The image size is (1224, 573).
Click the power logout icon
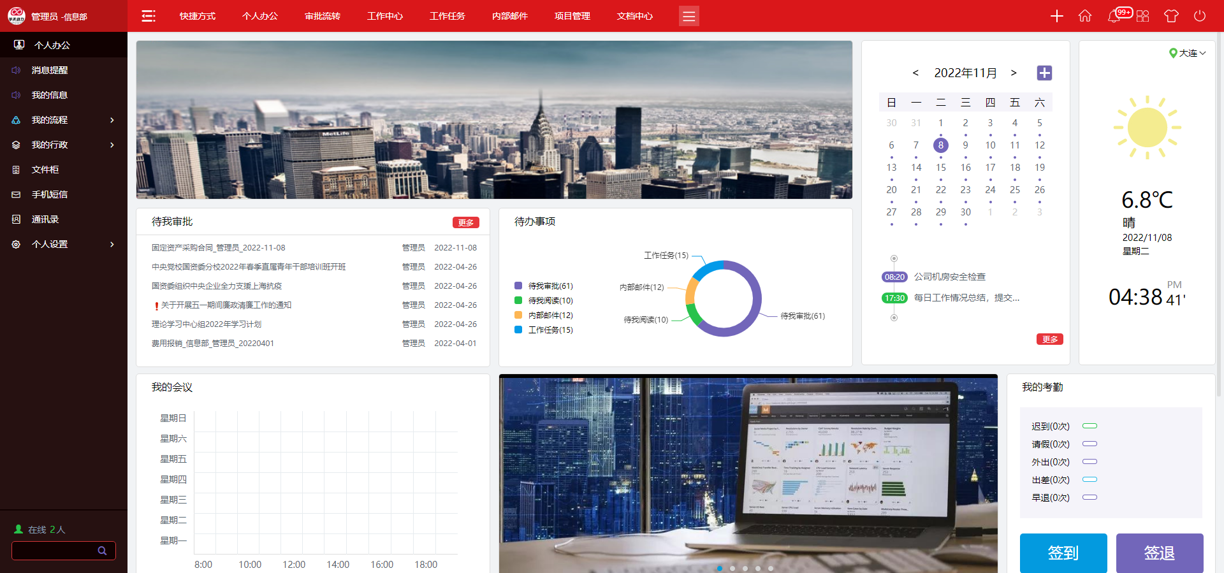pos(1200,16)
